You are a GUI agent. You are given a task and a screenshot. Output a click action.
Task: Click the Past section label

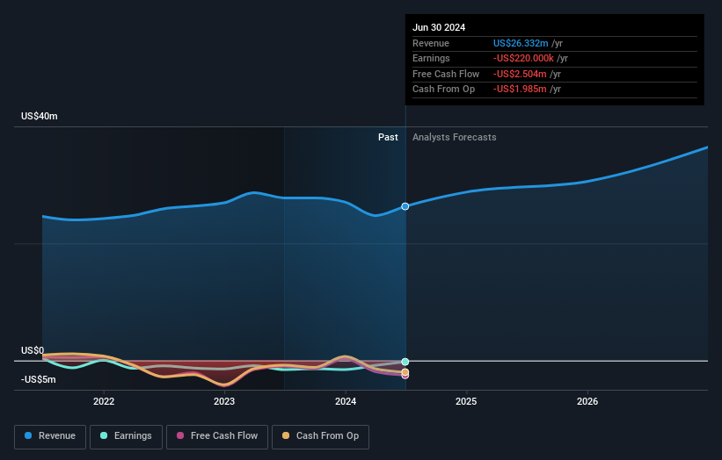pos(388,138)
